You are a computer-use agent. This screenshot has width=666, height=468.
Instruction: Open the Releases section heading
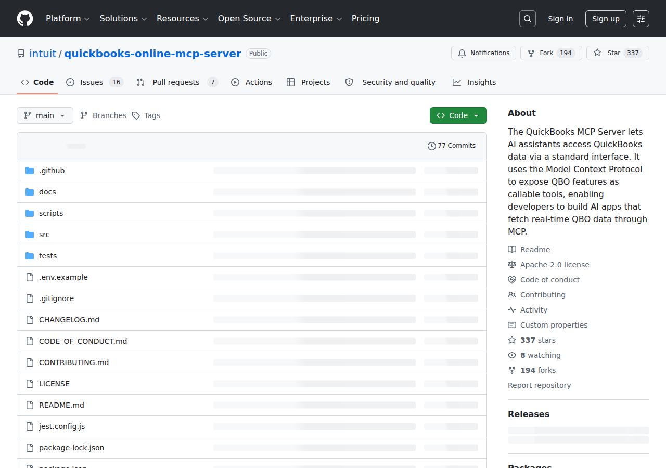point(529,414)
